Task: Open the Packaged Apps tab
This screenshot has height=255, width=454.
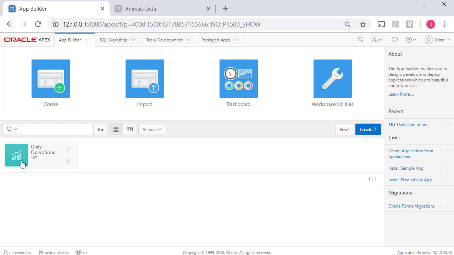Action: coord(216,40)
